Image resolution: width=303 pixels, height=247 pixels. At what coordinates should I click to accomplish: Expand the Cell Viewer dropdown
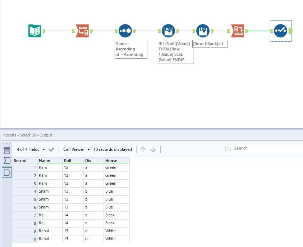pyautogui.click(x=76, y=149)
